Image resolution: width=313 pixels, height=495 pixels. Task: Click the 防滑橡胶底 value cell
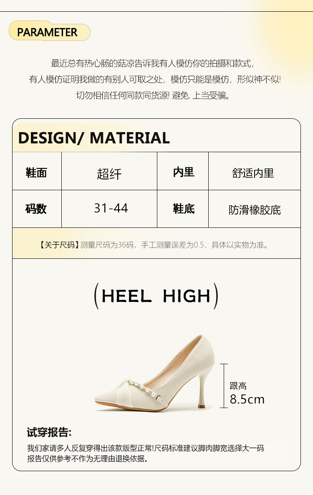[255, 209]
